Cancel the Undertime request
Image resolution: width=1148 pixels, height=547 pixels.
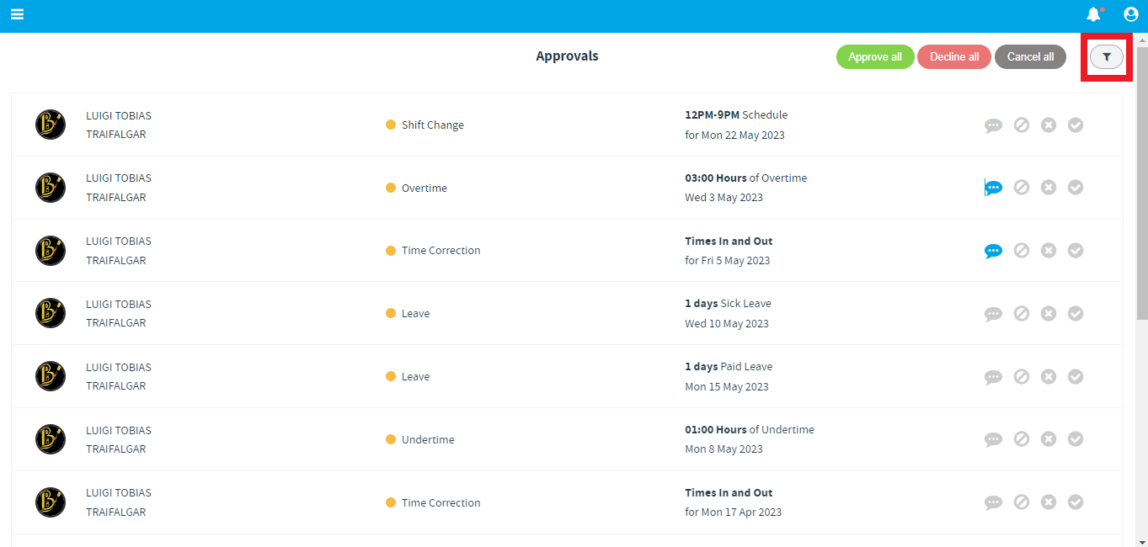(x=1022, y=439)
